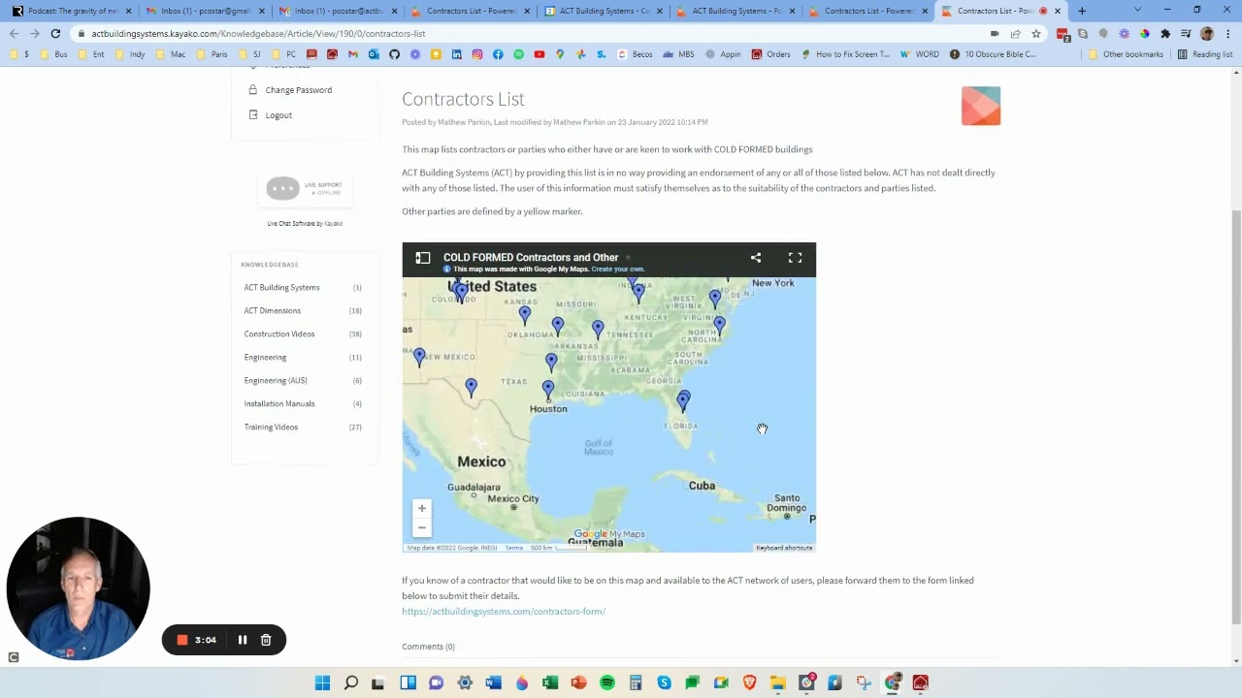
Task: Follow the contractors-form link
Action: 504,612
